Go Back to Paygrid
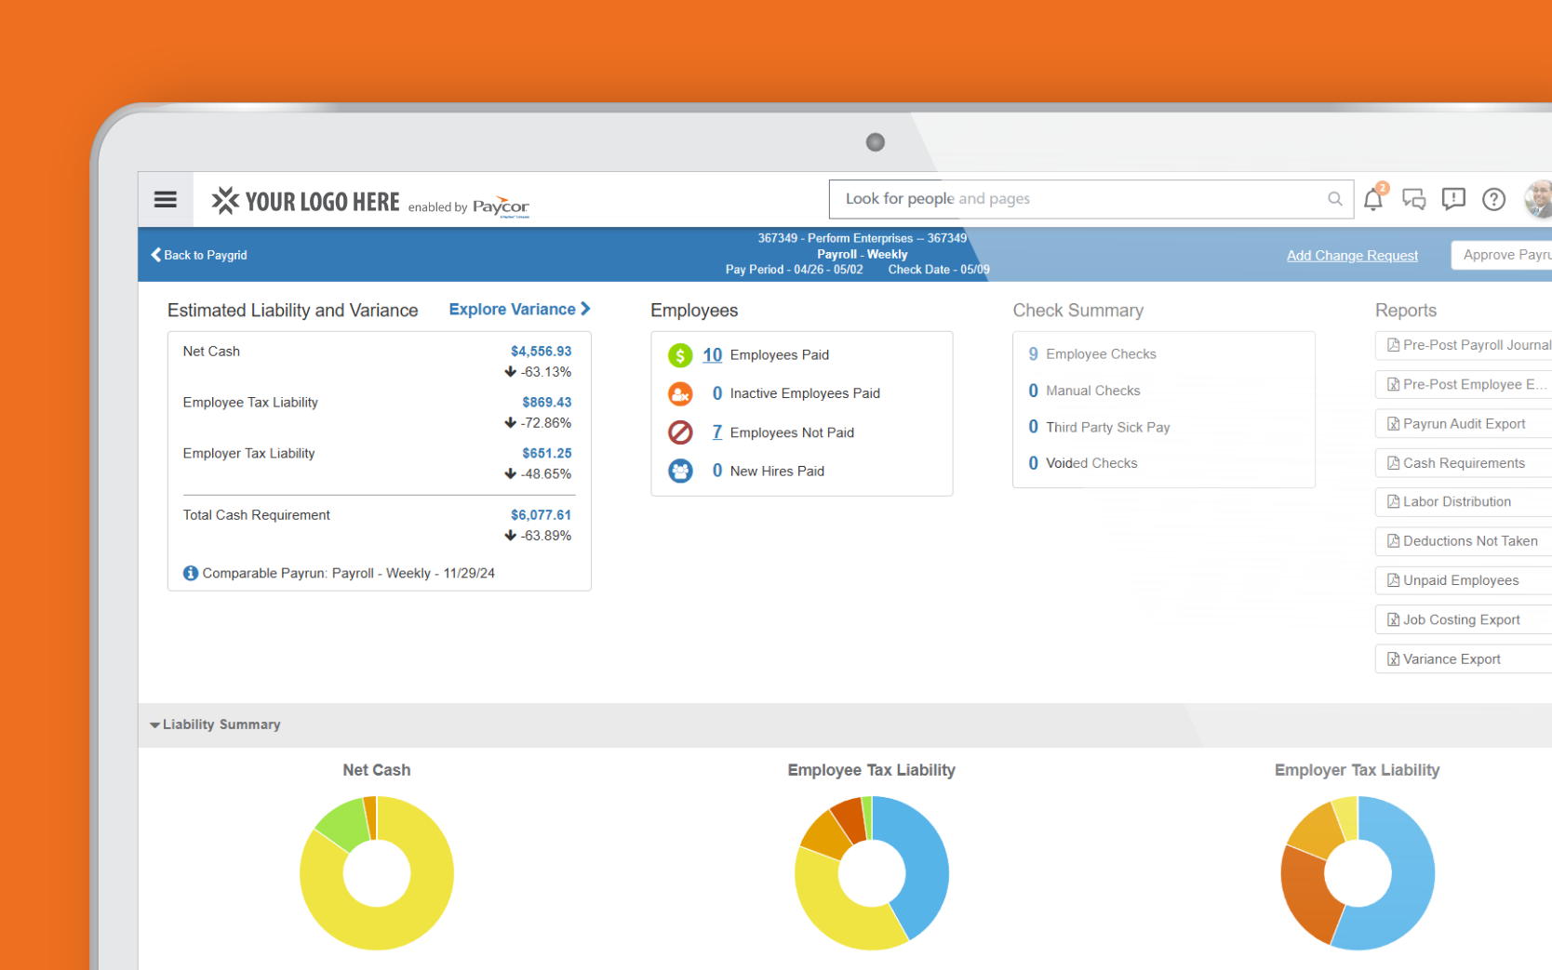The image size is (1552, 970). click(x=199, y=255)
